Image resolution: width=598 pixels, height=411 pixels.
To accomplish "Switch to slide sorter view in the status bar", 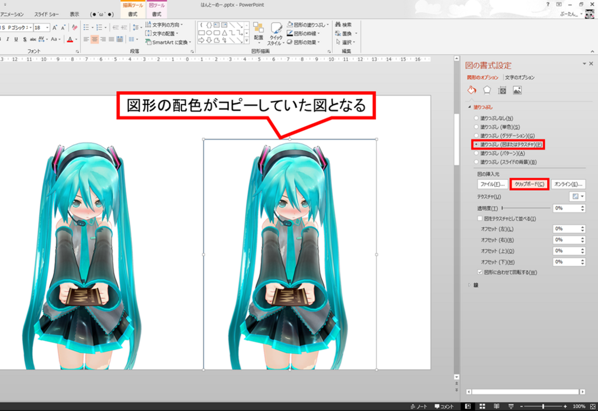I will pos(482,406).
